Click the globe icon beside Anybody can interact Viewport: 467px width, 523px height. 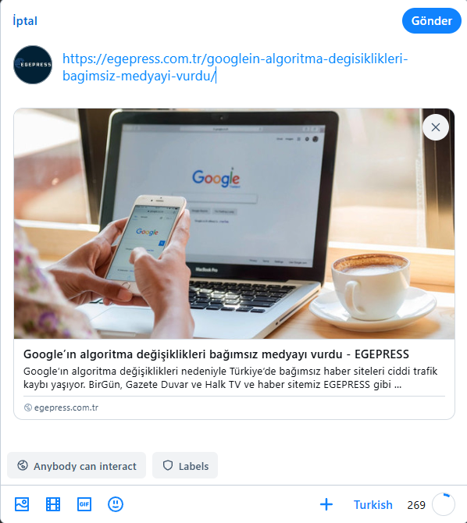coord(23,465)
